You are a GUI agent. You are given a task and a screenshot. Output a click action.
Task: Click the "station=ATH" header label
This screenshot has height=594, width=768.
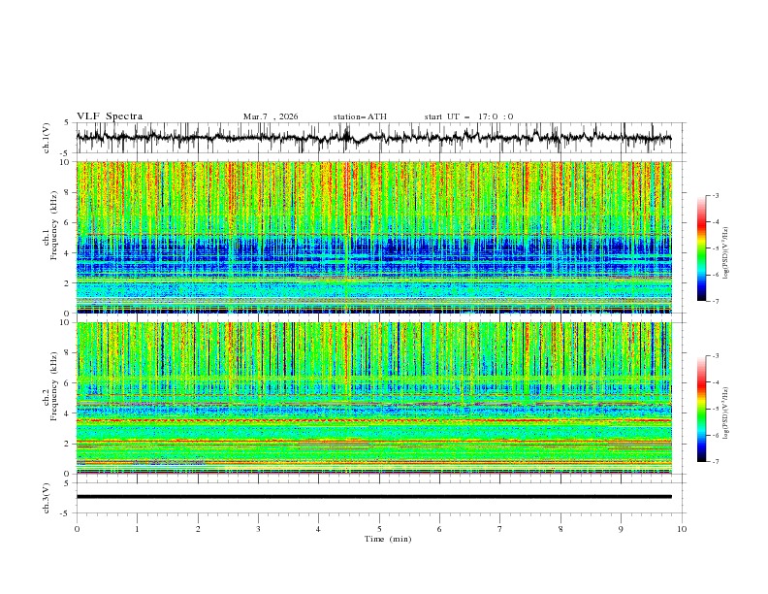(x=360, y=116)
